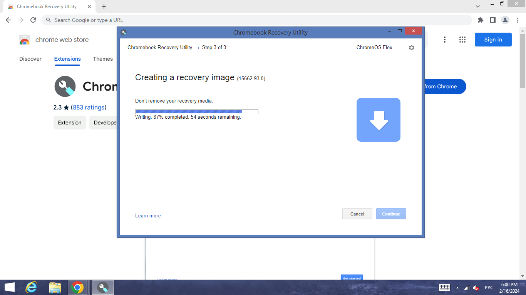The height and width of the screenshot is (295, 526).
Task: Go back to the previous page in Chrome
Action: pos(8,20)
